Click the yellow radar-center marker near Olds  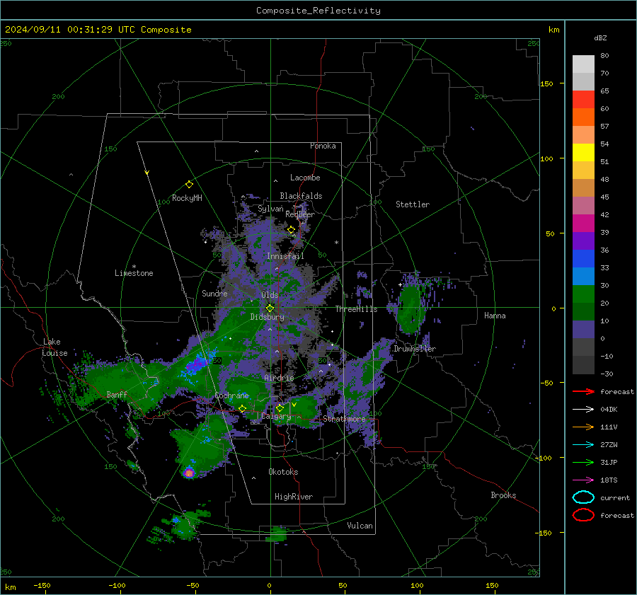coord(270,308)
